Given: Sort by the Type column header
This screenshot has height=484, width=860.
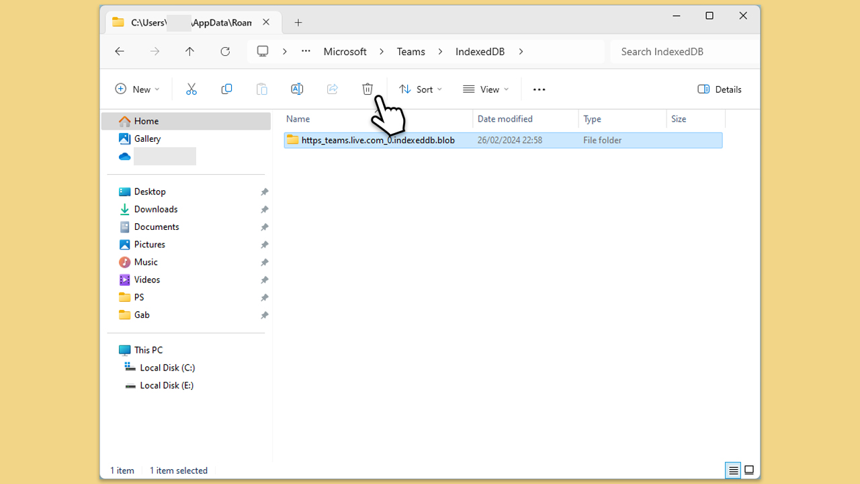Looking at the screenshot, I should pyautogui.click(x=622, y=119).
